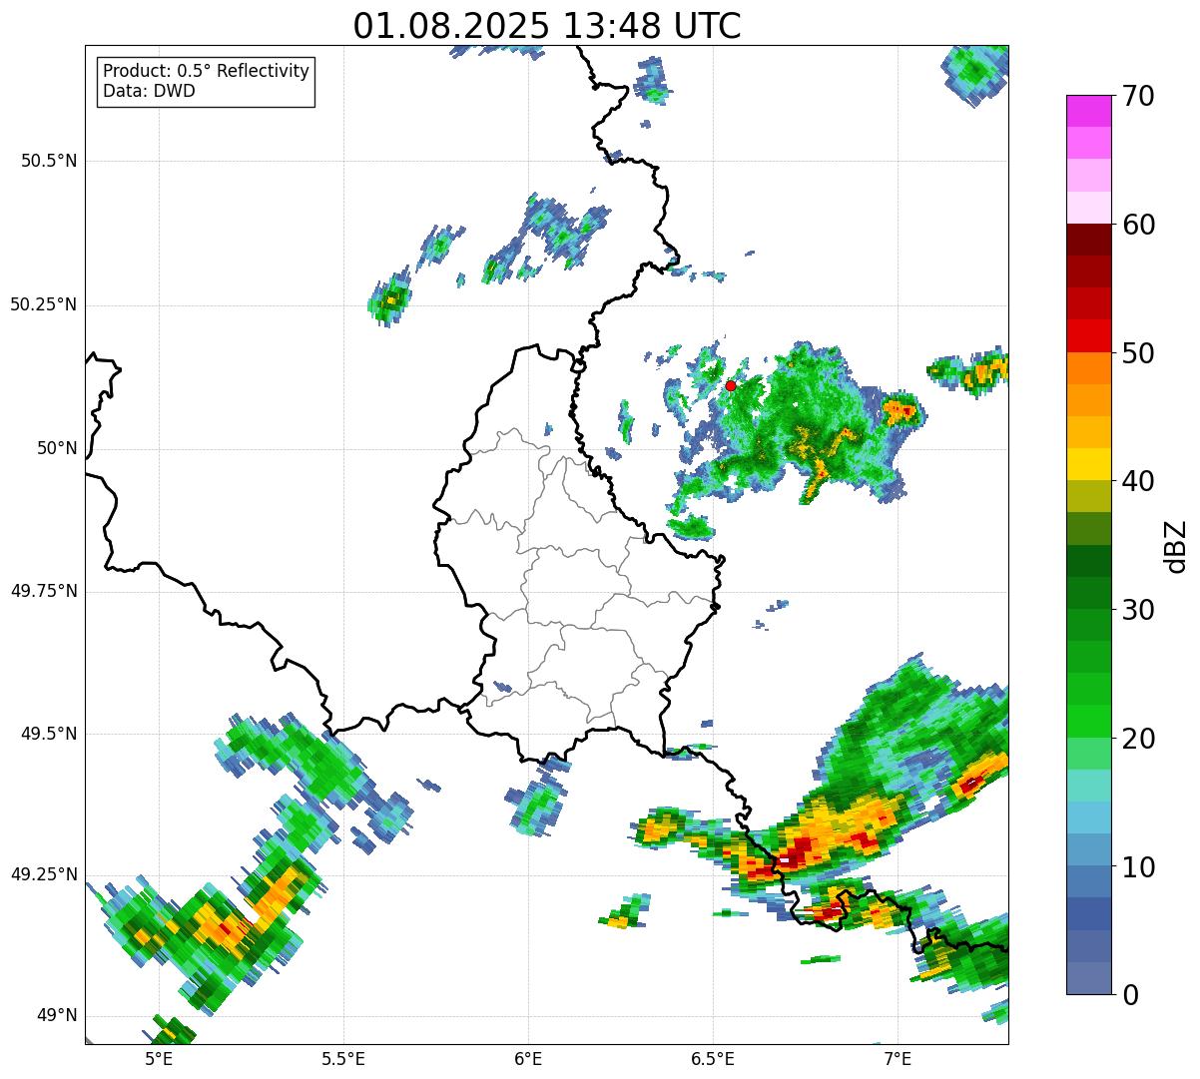Click the red station marker dot
The image size is (1200, 1079).
tap(731, 385)
